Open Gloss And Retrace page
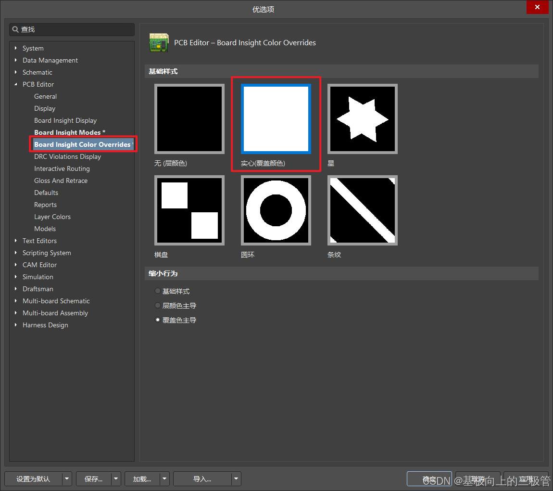Screen dimensions: 553x491 point(61,181)
